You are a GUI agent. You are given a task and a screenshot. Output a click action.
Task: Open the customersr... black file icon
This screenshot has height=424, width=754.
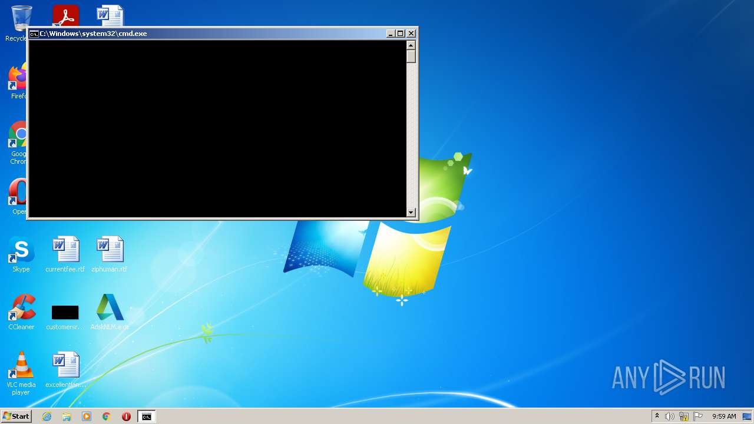coord(65,312)
